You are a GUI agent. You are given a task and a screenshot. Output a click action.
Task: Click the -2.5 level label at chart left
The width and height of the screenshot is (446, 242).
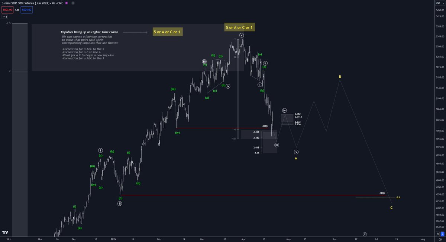(x=8, y=23)
